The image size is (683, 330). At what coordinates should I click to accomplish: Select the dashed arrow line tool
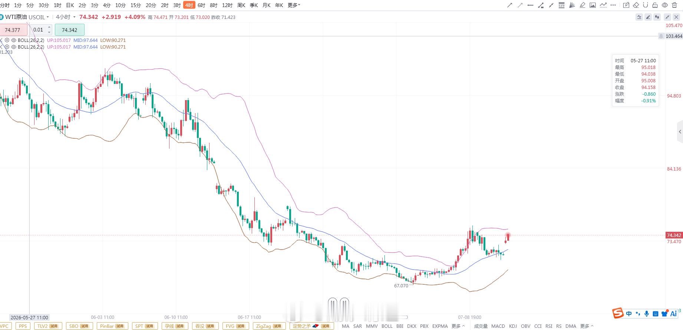point(520,5)
